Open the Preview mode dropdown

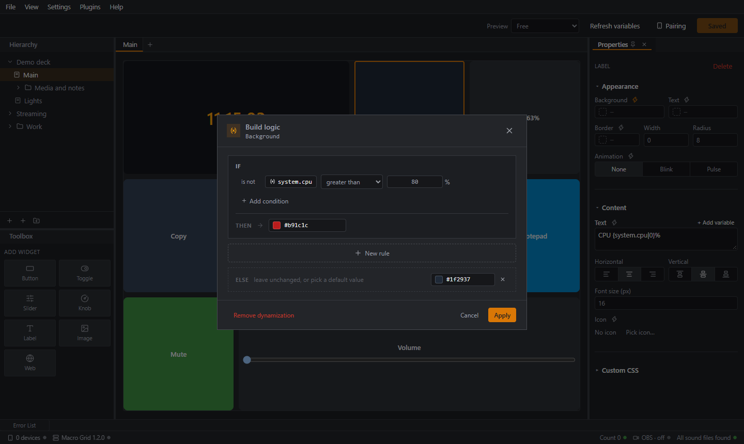click(x=545, y=26)
